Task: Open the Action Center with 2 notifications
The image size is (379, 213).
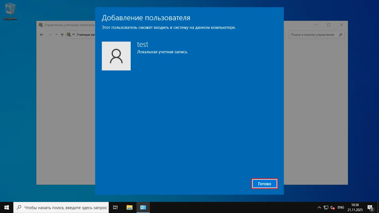Action: (370, 207)
